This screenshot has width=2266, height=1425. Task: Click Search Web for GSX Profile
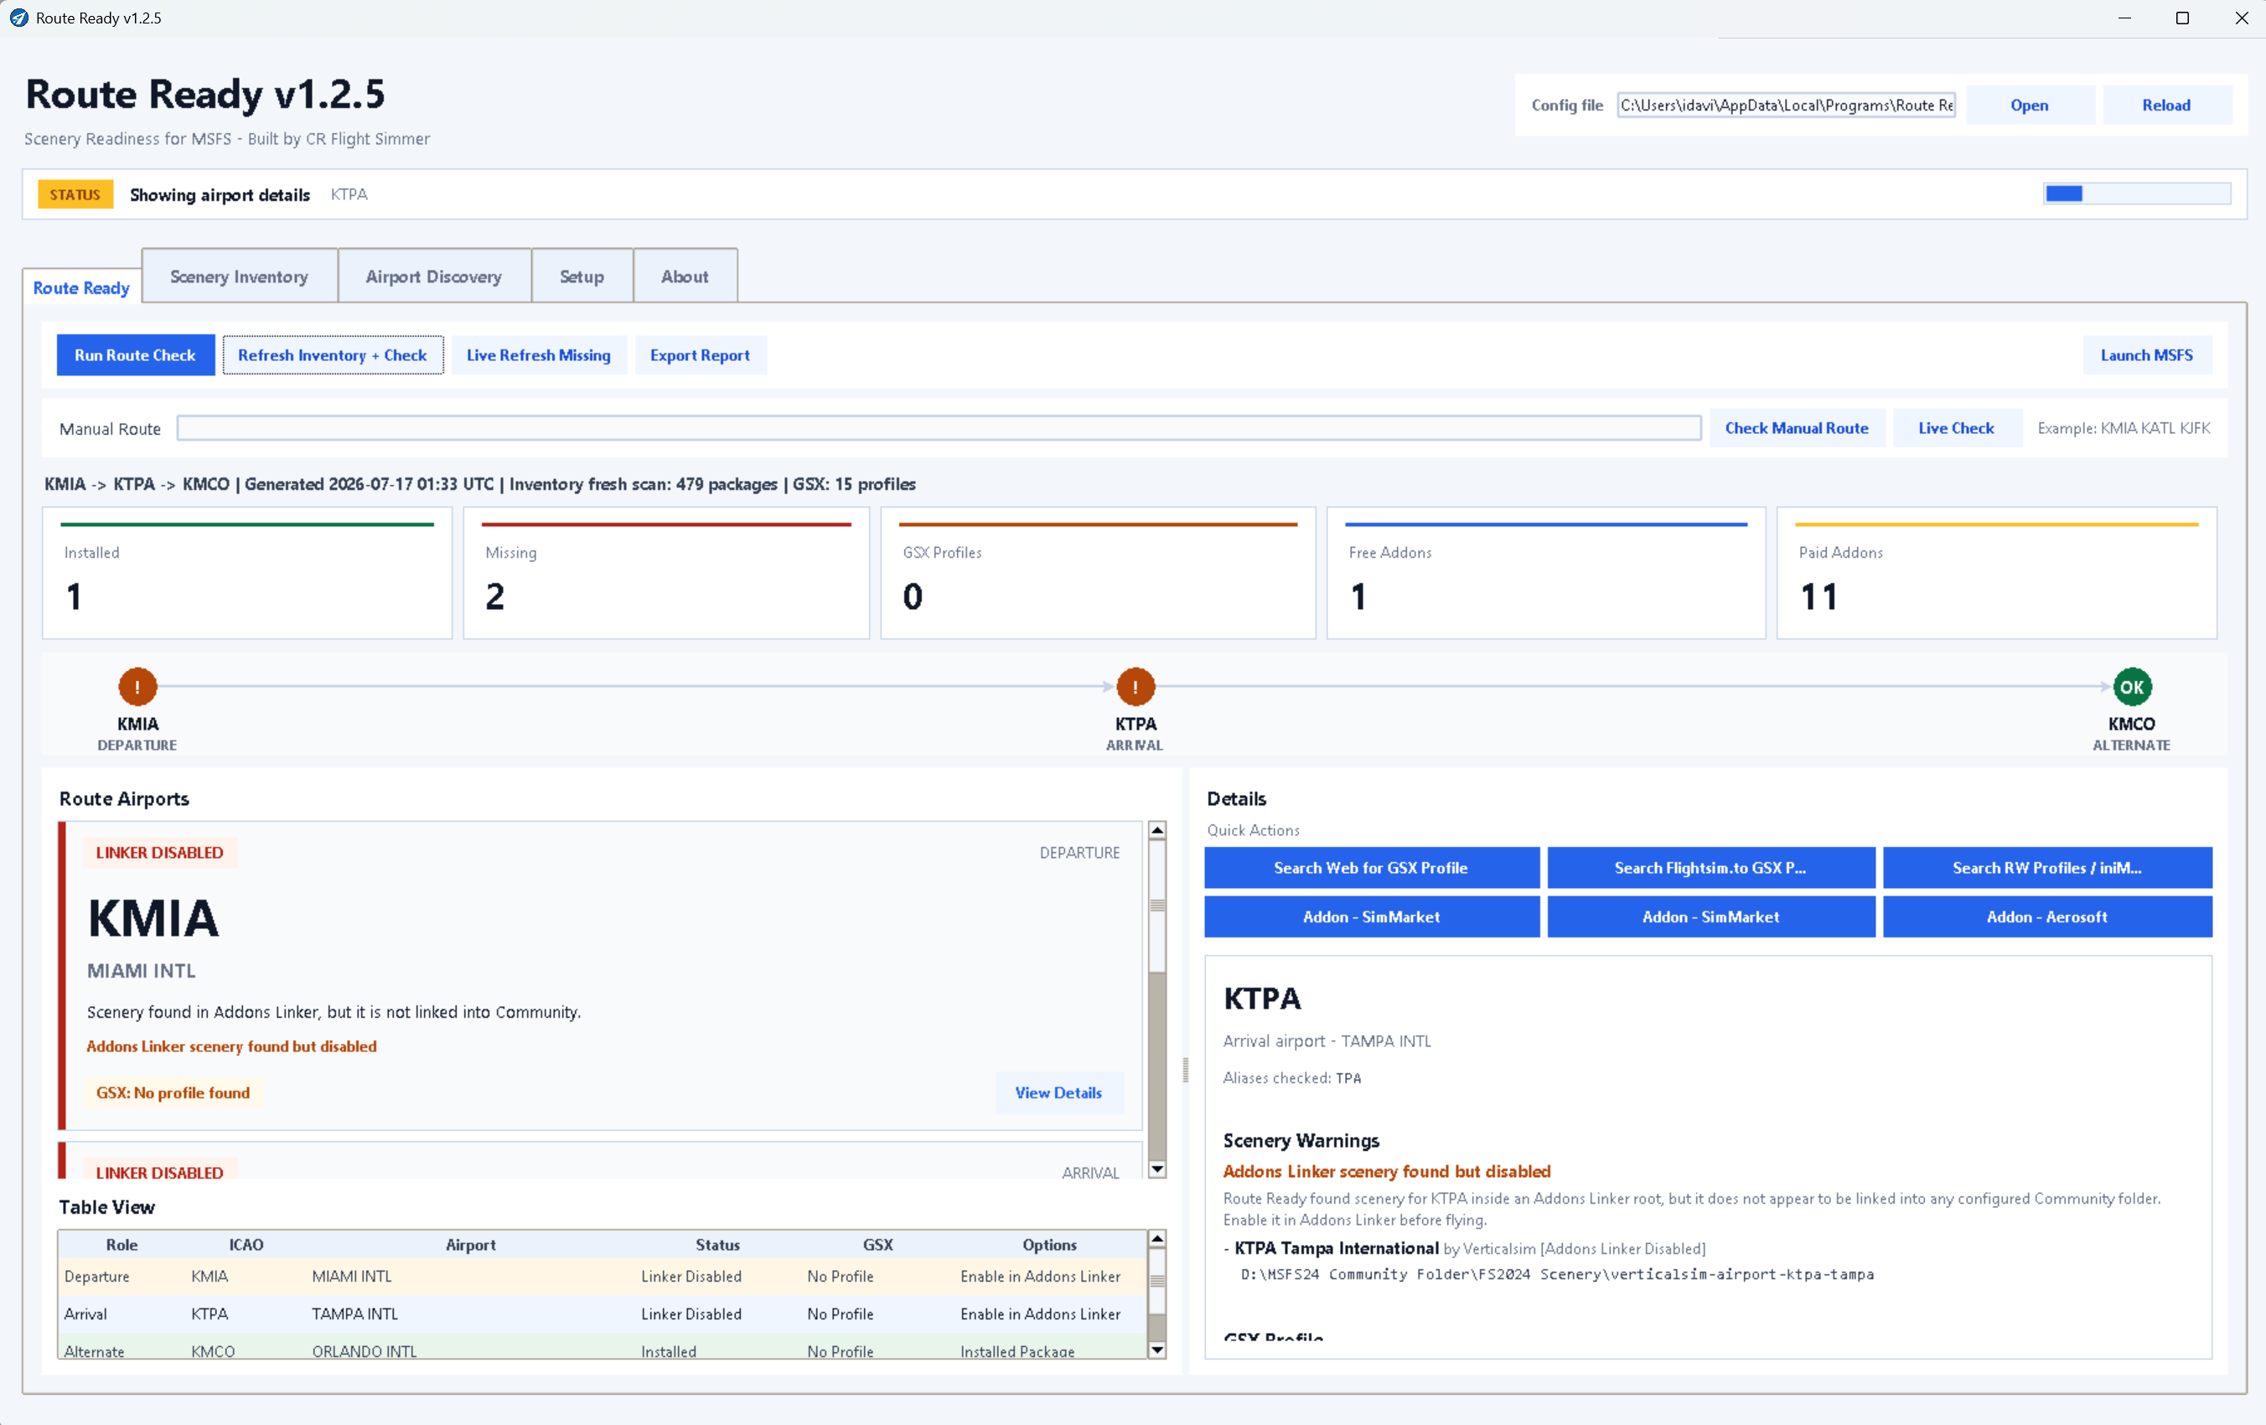(x=1371, y=867)
